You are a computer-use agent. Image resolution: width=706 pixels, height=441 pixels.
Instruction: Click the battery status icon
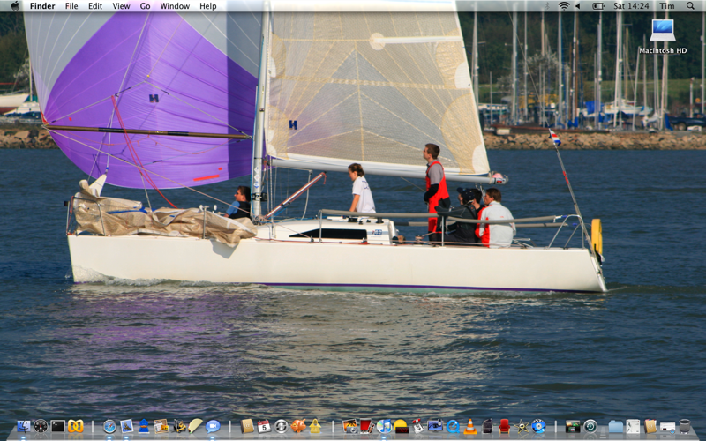tap(598, 6)
